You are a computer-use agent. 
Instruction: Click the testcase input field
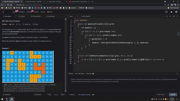[x=124, y=84]
